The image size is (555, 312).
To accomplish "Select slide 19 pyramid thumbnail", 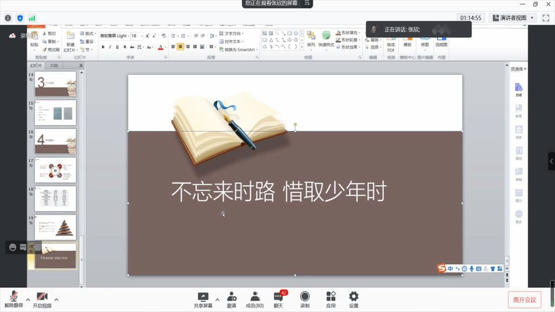I will pos(55,227).
